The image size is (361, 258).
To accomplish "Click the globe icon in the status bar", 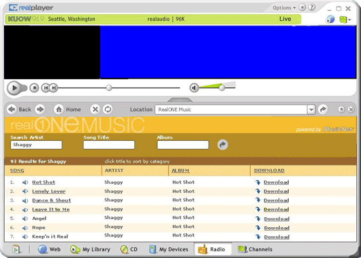I will (x=330, y=19).
